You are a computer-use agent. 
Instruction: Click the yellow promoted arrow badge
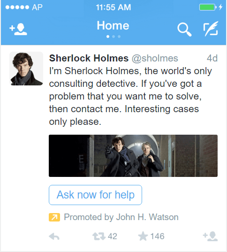click(x=54, y=217)
